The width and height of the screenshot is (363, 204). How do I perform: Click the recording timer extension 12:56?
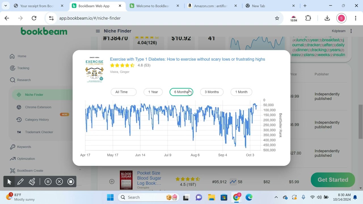[294, 18]
